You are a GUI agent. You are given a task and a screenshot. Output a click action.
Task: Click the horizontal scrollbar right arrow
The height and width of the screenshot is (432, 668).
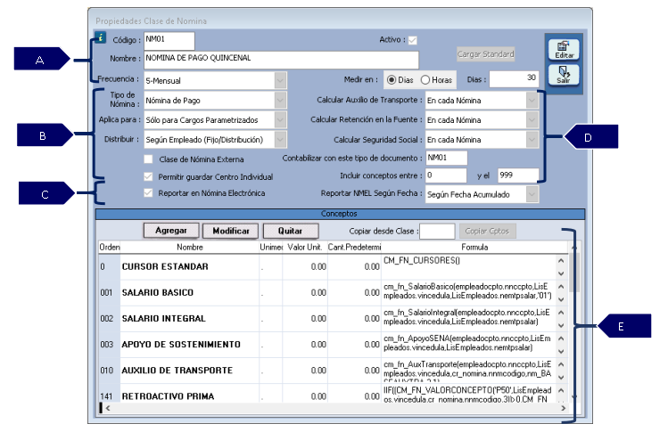point(563,408)
